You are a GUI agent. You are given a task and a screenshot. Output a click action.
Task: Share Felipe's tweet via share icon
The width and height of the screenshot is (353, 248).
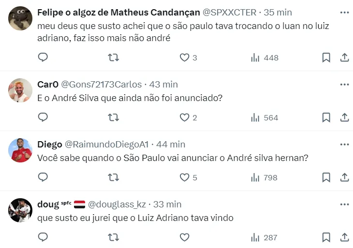(x=344, y=58)
